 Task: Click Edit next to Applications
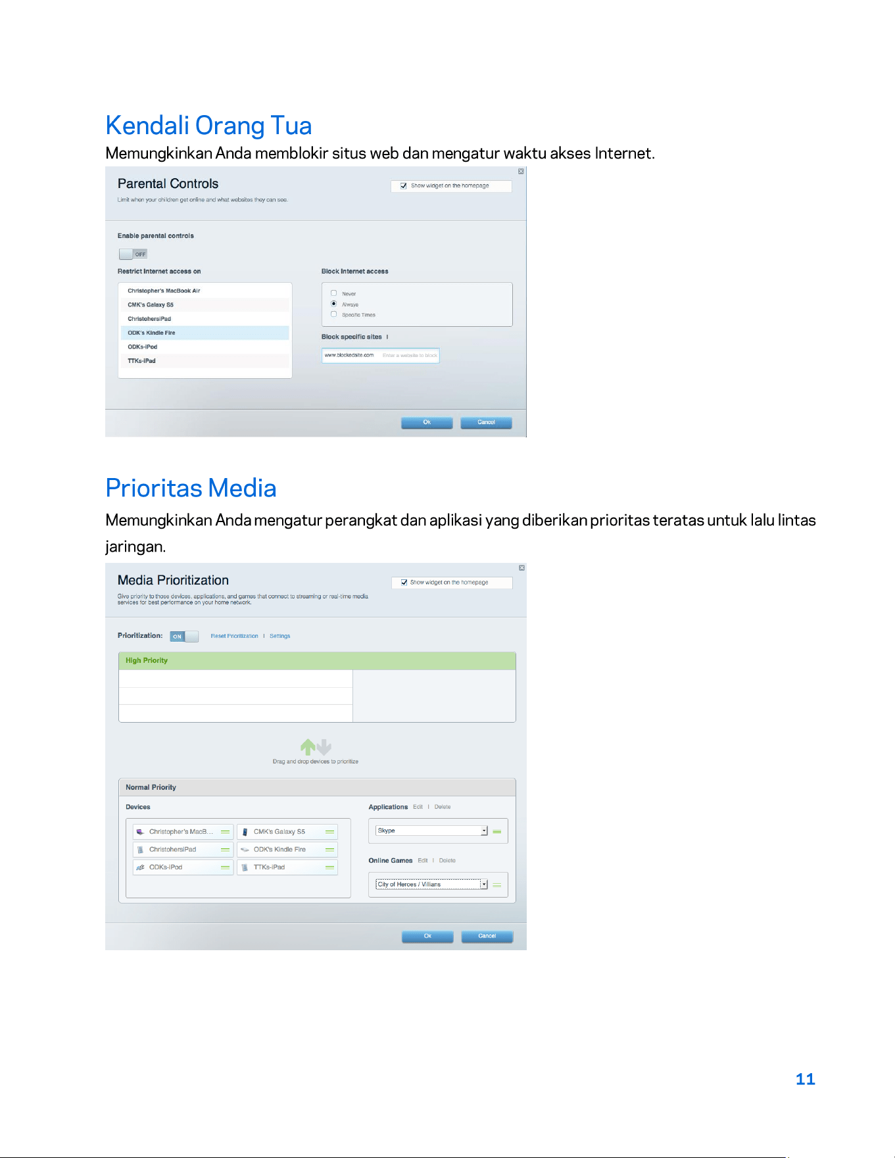click(x=418, y=807)
